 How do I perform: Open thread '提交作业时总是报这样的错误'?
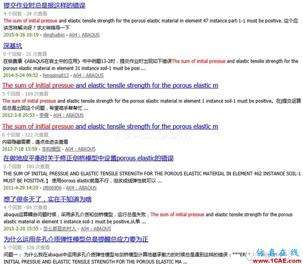pos(44,5)
